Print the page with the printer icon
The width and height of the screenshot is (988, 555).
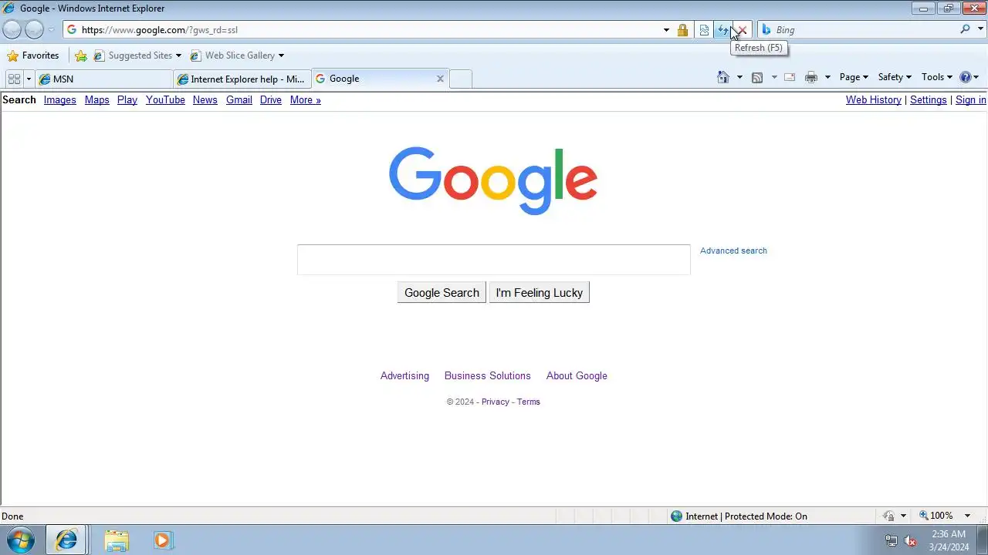tap(810, 77)
